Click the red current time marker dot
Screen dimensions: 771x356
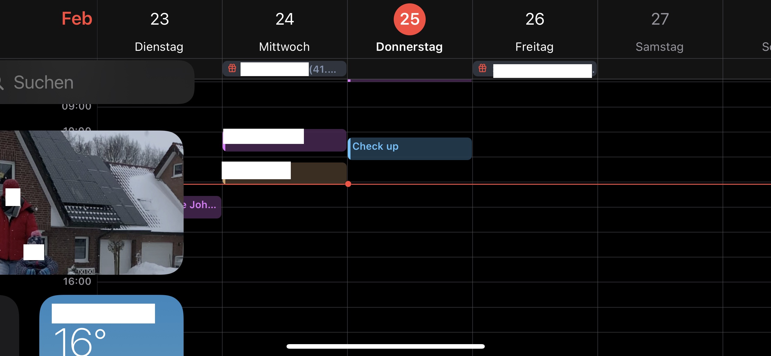(x=348, y=184)
